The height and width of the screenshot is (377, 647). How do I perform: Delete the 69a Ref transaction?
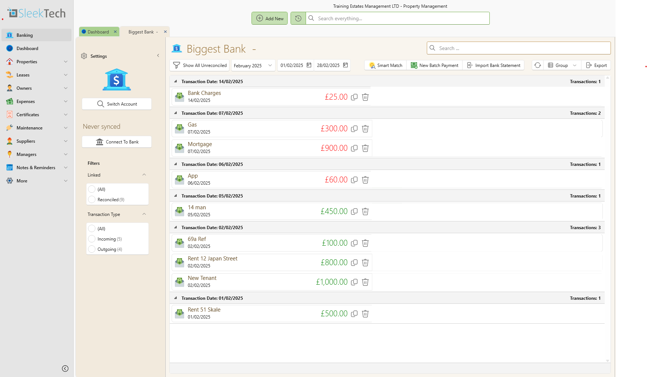(365, 243)
